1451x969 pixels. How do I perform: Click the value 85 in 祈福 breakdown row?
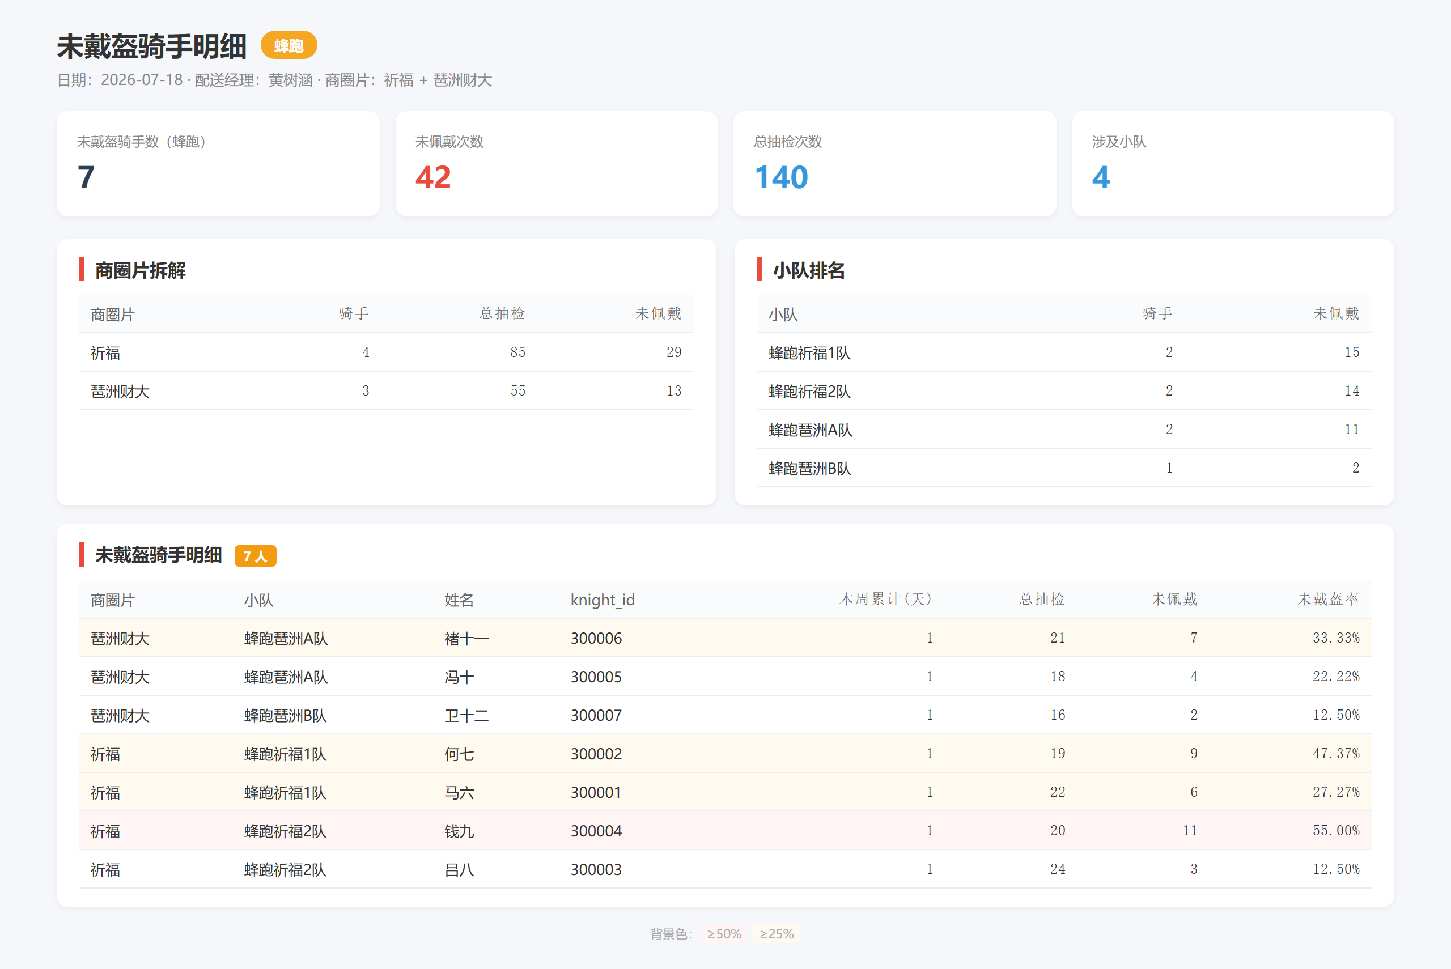click(x=518, y=352)
